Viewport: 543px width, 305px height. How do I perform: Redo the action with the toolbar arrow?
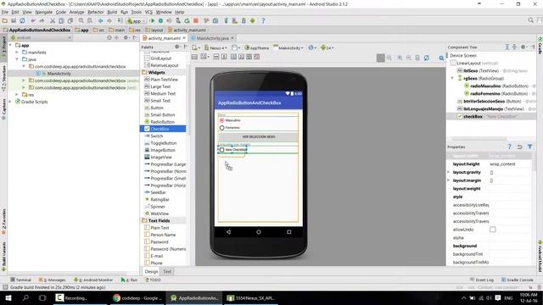[42, 20]
